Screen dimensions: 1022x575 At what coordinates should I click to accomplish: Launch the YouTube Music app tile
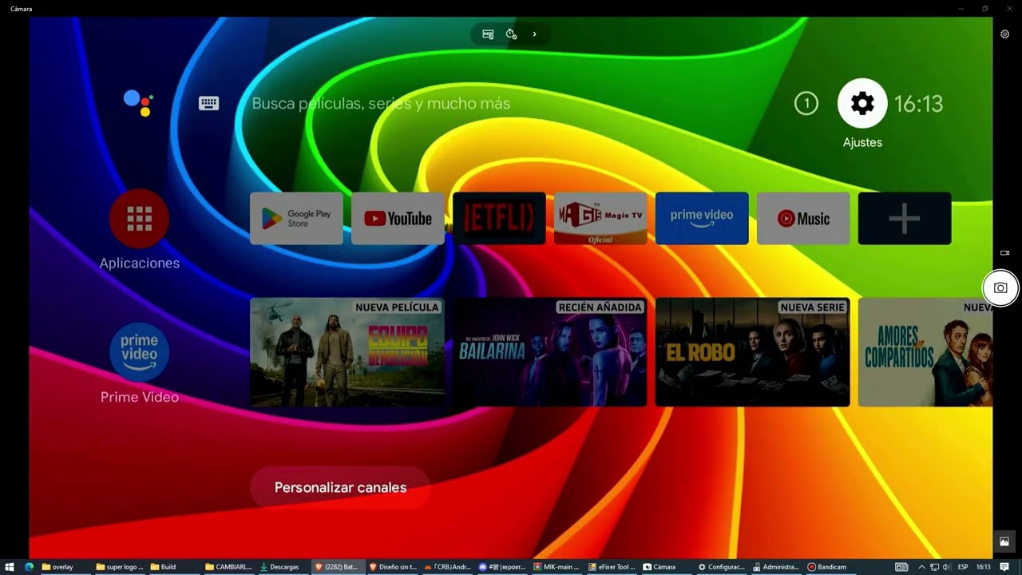coord(803,218)
